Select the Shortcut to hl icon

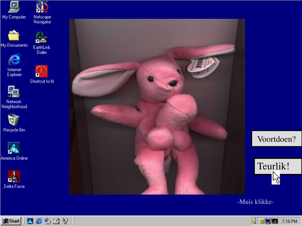click(42, 71)
